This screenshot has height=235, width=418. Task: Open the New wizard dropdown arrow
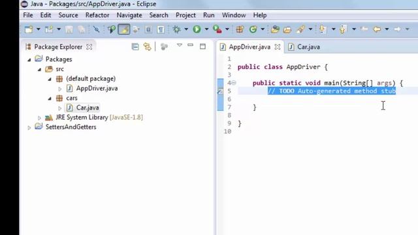[x=39, y=29]
